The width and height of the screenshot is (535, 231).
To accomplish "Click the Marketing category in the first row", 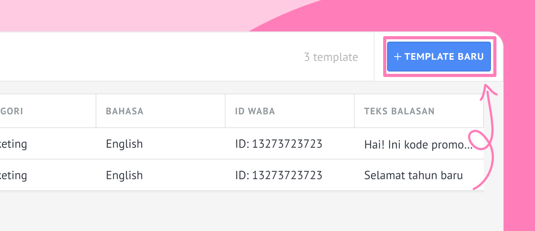I will (x=14, y=144).
